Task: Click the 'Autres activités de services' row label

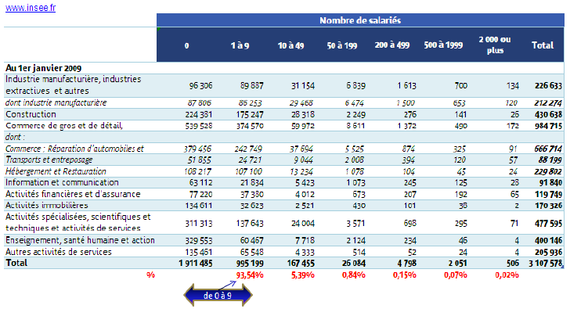Action: 58,252
